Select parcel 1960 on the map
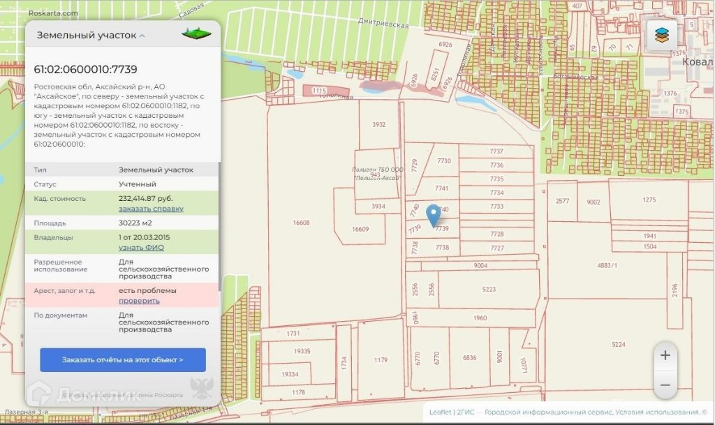This screenshot has width=715, height=425. [480, 318]
